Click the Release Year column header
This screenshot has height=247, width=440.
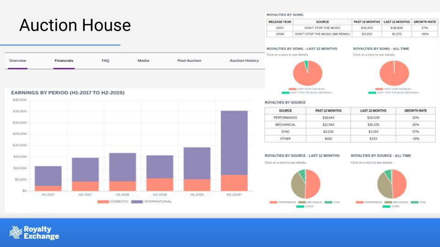click(x=280, y=21)
